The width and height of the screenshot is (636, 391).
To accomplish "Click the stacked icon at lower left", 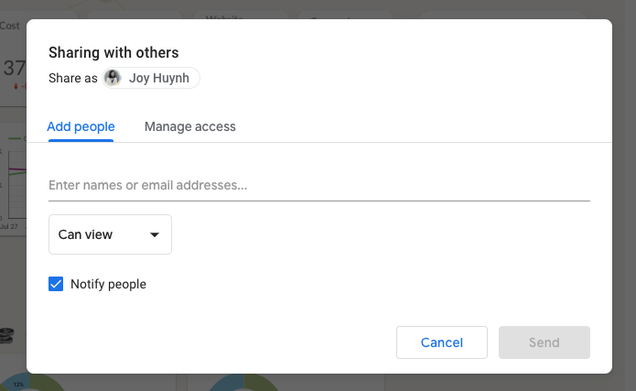I will pyautogui.click(x=8, y=334).
